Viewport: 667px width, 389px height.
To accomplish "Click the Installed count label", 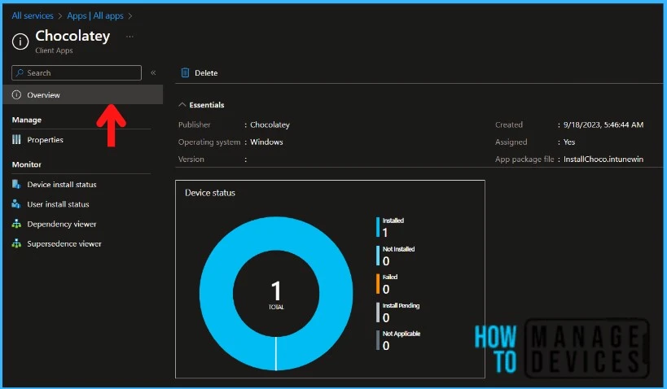I will click(x=385, y=233).
